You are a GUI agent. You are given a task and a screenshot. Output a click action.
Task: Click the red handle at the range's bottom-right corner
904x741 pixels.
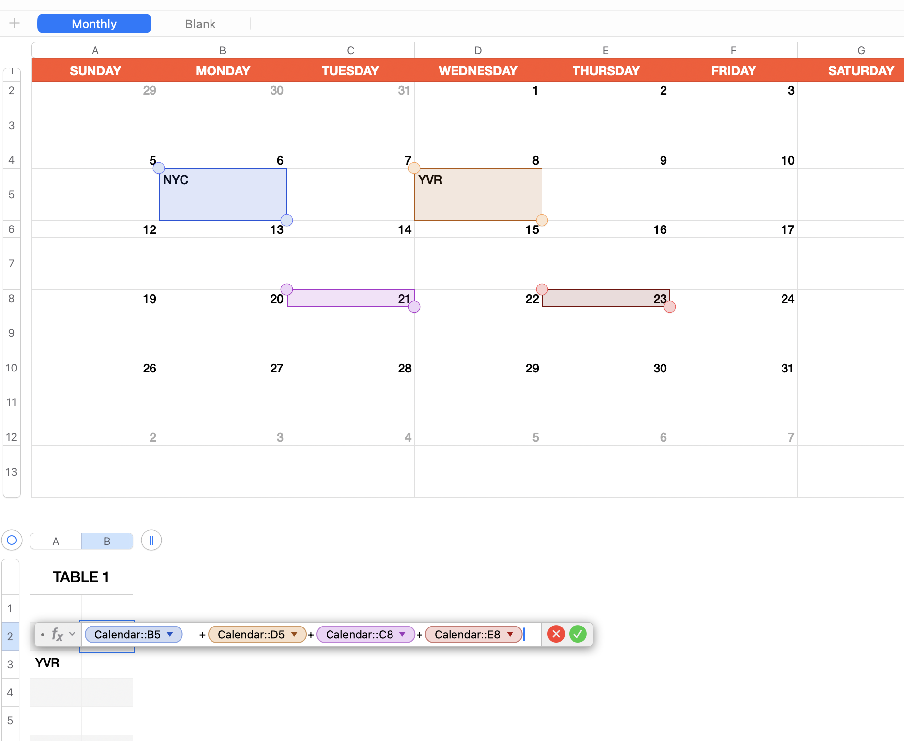(670, 307)
